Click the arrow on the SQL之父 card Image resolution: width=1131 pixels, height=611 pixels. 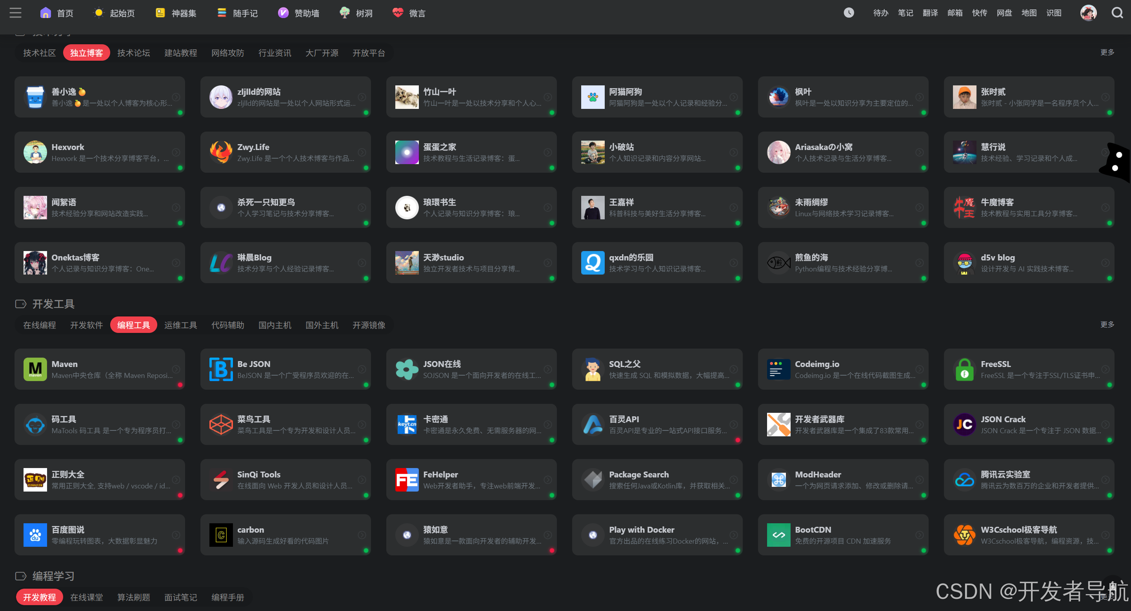[734, 369]
